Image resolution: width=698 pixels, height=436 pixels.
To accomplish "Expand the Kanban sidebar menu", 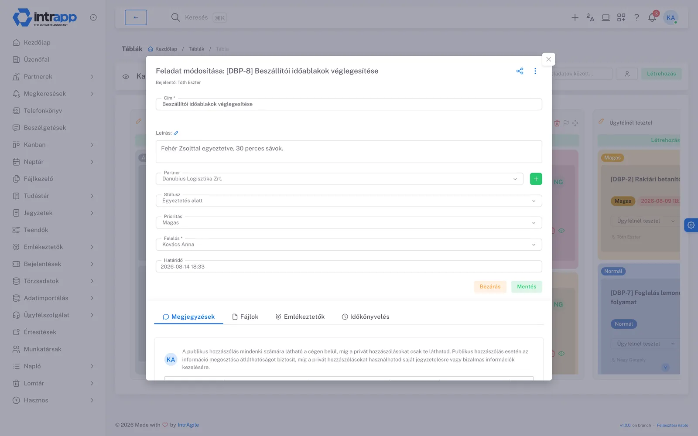I will (52, 145).
